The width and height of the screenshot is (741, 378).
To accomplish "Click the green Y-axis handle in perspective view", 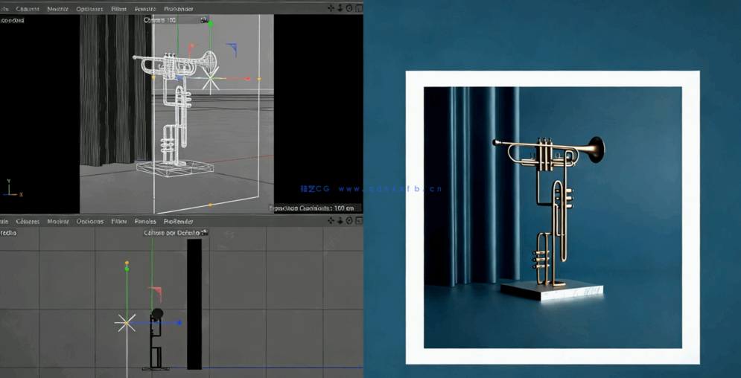I will click(x=210, y=24).
